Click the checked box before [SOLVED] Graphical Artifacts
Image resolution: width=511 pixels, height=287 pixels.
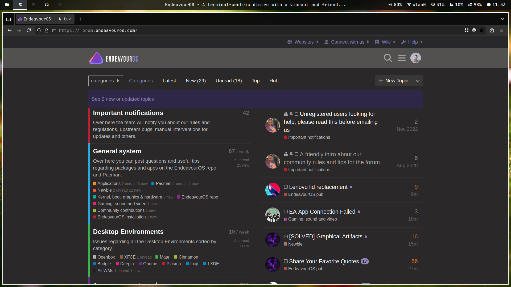pos(286,236)
